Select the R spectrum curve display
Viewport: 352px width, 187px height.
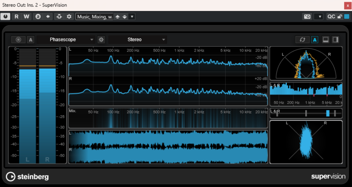[x=168, y=91]
